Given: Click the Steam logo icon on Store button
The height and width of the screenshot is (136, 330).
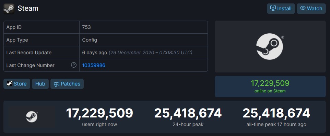Looking at the screenshot, I should (x=10, y=83).
